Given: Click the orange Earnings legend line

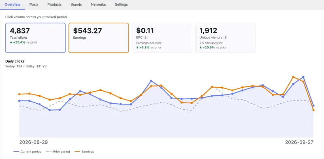Looking at the screenshot, I should (x=77, y=152).
